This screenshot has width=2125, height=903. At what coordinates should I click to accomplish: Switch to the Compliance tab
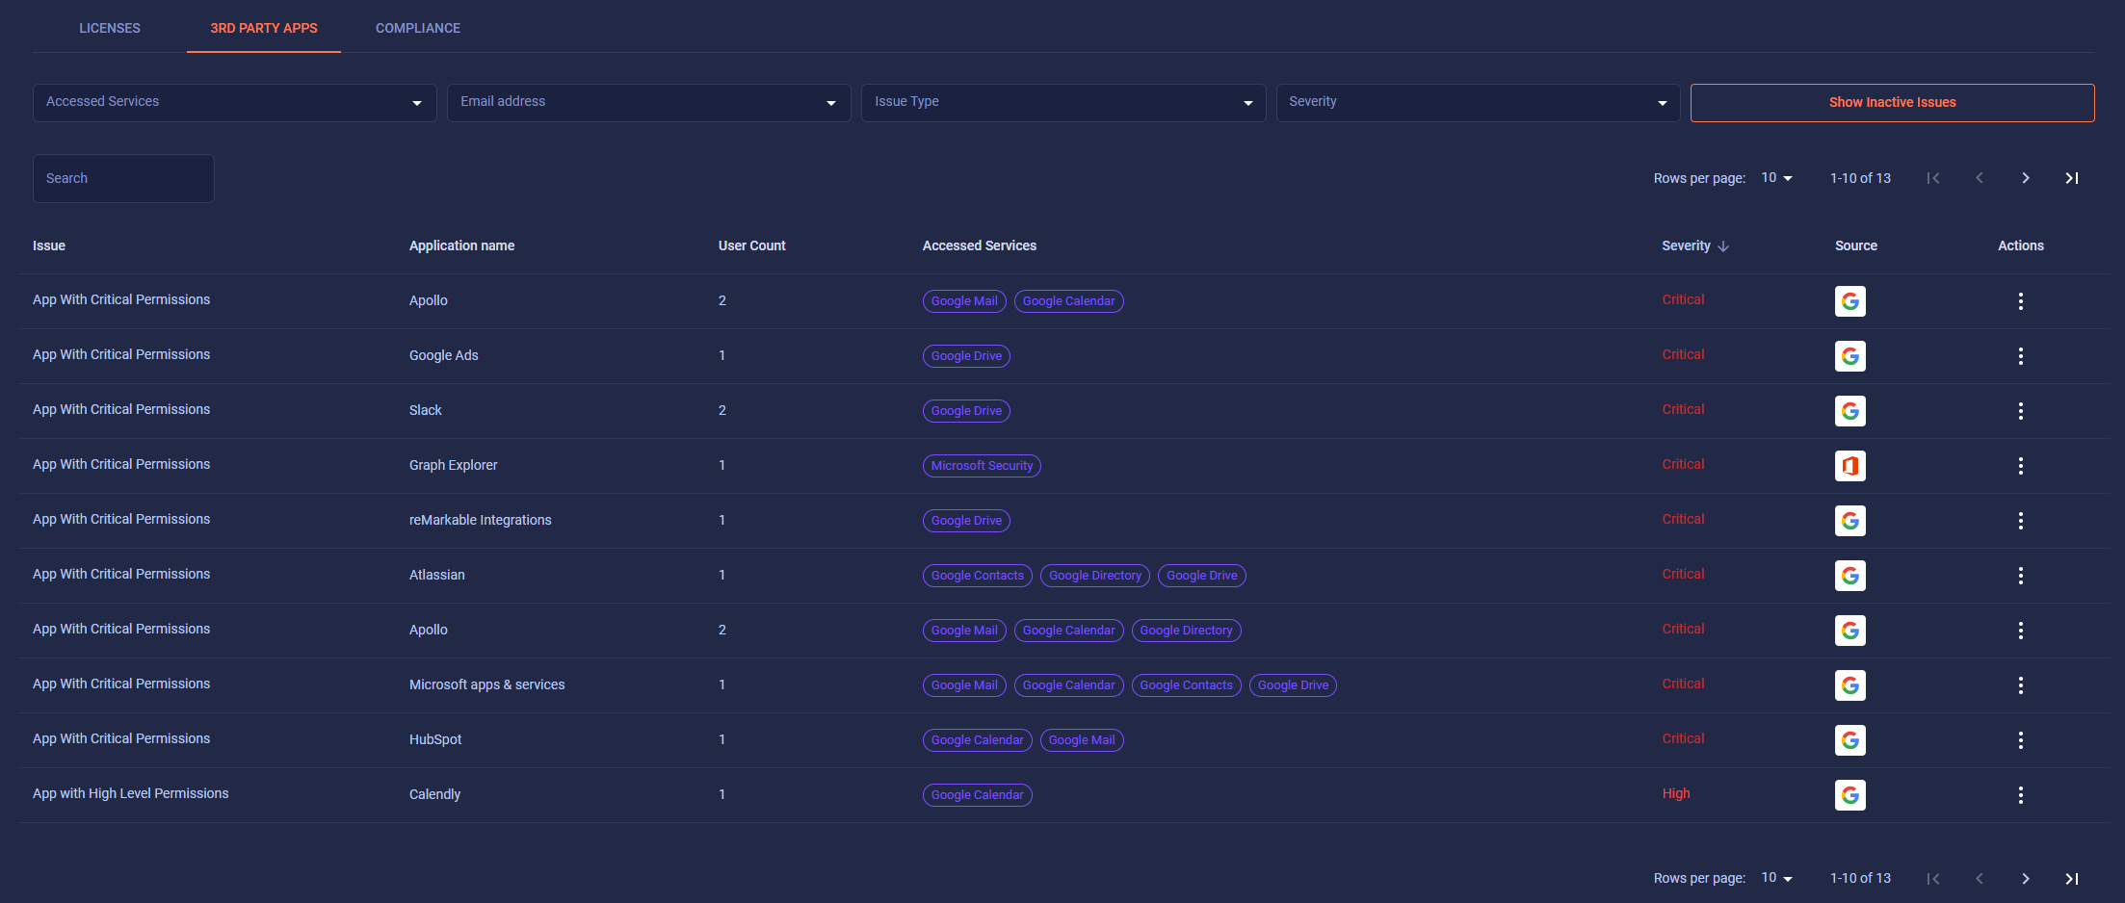[418, 28]
